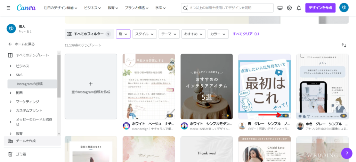Click the すべてクリア link

coord(246,34)
